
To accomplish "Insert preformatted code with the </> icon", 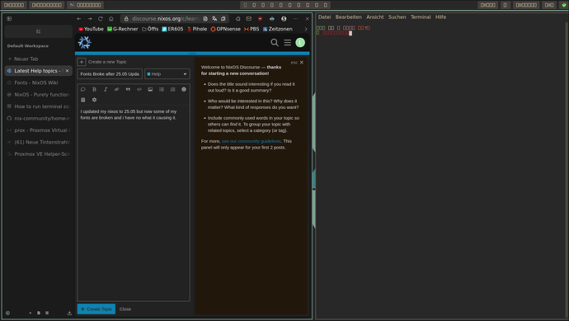I will coord(139,89).
